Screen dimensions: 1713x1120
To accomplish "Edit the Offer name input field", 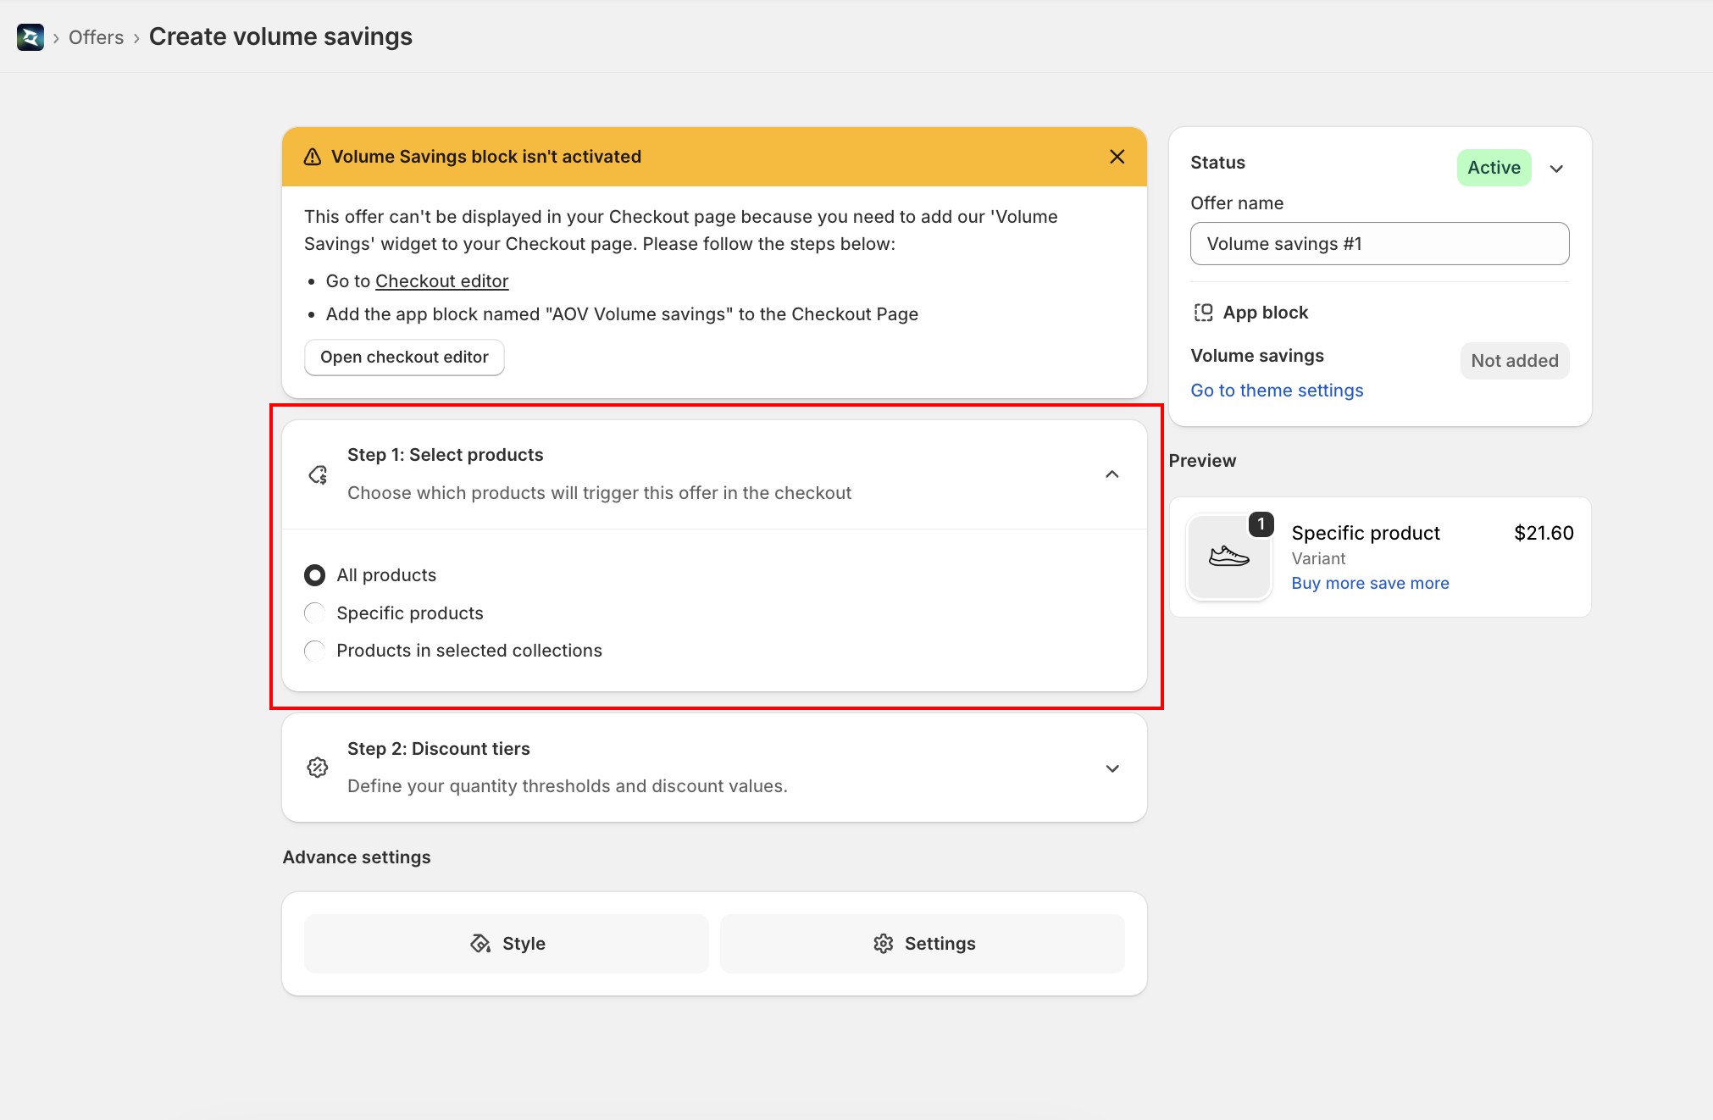I will (x=1379, y=244).
